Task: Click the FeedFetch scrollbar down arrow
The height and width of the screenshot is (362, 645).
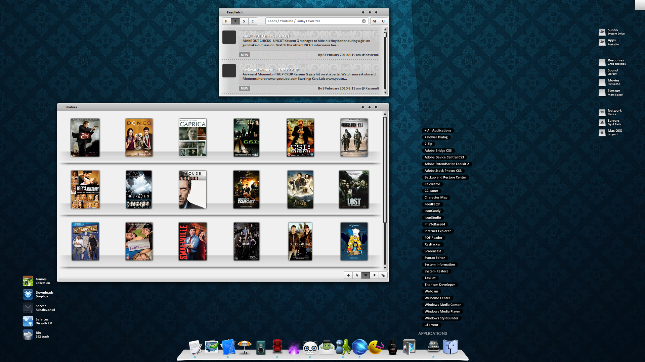Action: pyautogui.click(x=385, y=93)
